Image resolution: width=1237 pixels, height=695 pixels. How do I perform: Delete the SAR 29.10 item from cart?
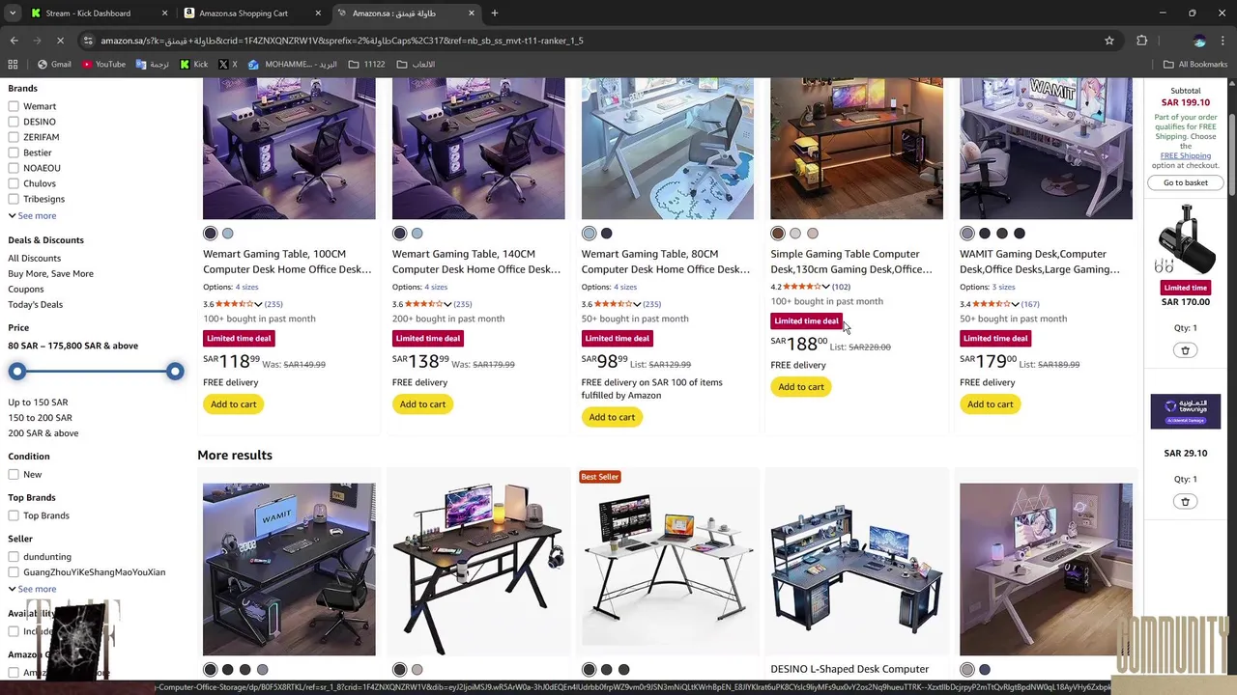1185,501
